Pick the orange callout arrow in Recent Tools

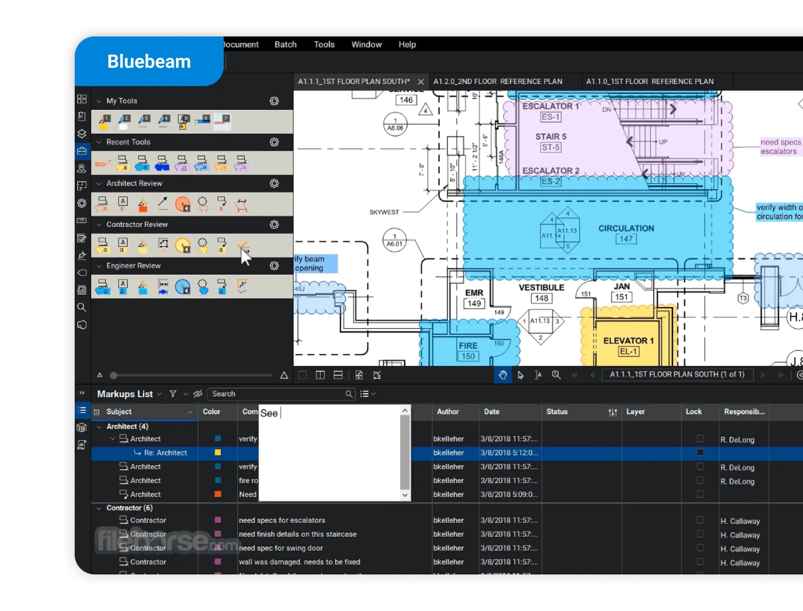click(x=103, y=163)
